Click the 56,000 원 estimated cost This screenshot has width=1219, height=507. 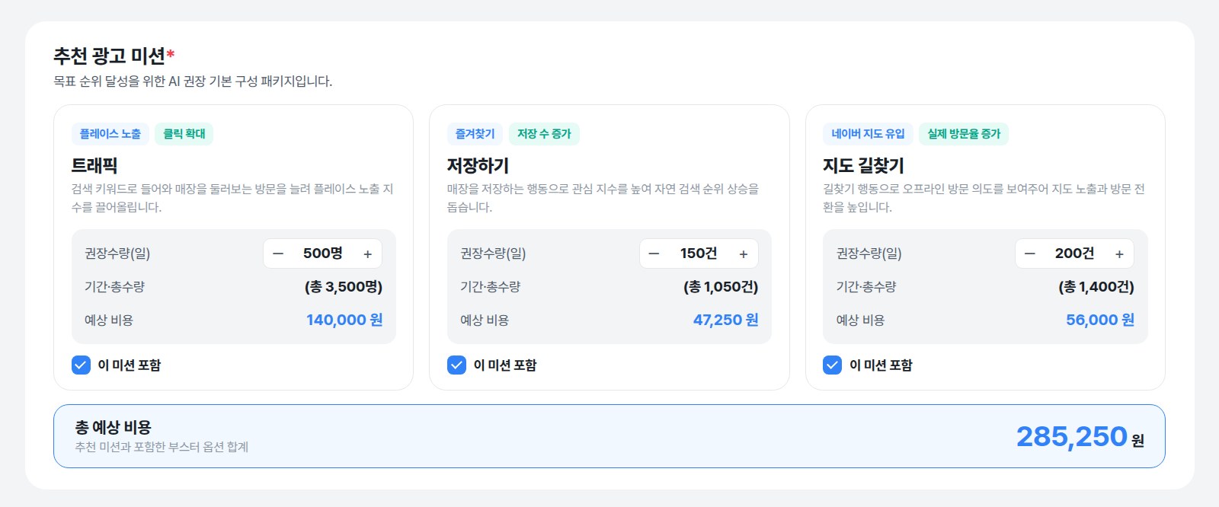pos(1100,320)
